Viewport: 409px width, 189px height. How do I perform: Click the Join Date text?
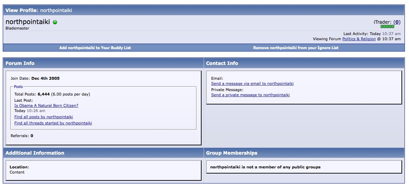(x=35, y=78)
